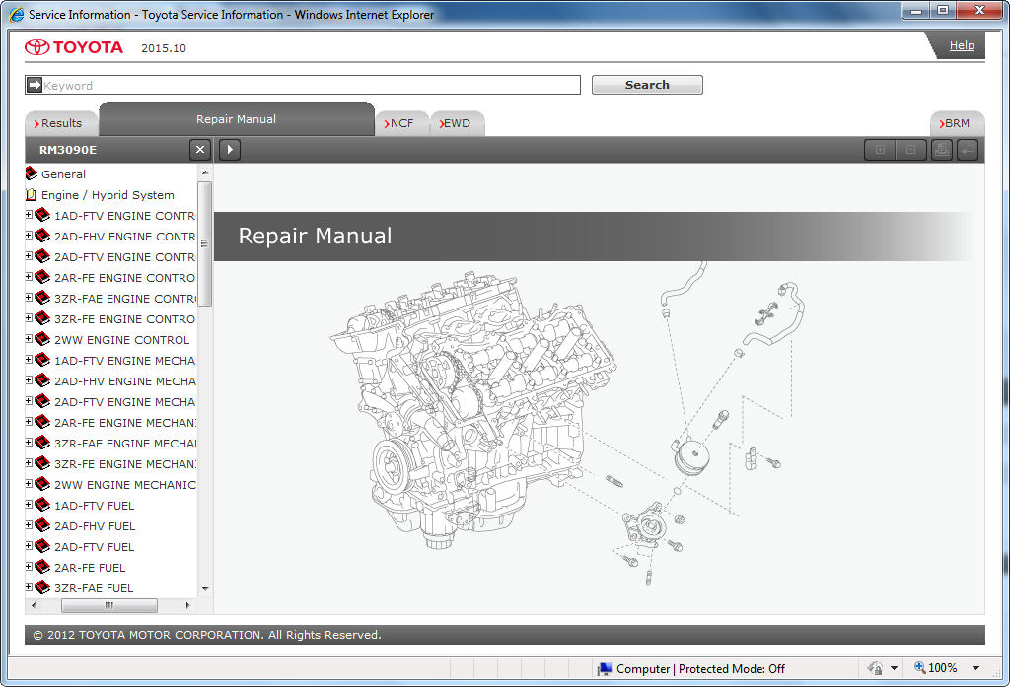The width and height of the screenshot is (1010, 687).
Task: Click book icon of 2AD-FTV FUEL
Action: [42, 546]
